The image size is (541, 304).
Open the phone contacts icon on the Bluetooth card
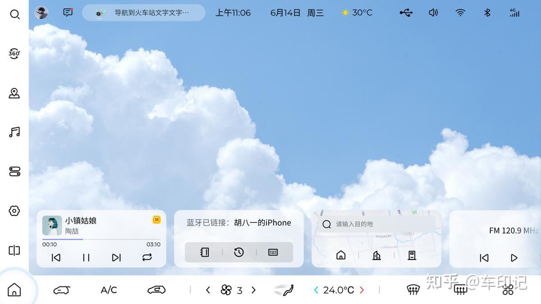(204, 252)
